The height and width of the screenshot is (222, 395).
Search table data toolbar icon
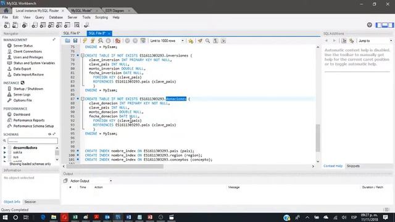pyautogui.click(x=77, y=25)
